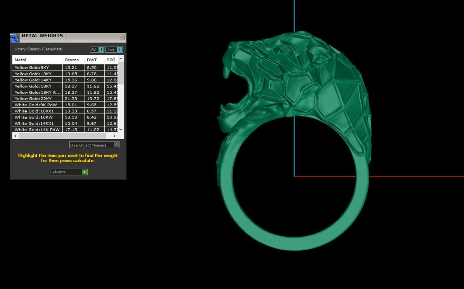Select the Yellow Gold:10KY row
This screenshot has height=289, width=464.
click(65, 73)
